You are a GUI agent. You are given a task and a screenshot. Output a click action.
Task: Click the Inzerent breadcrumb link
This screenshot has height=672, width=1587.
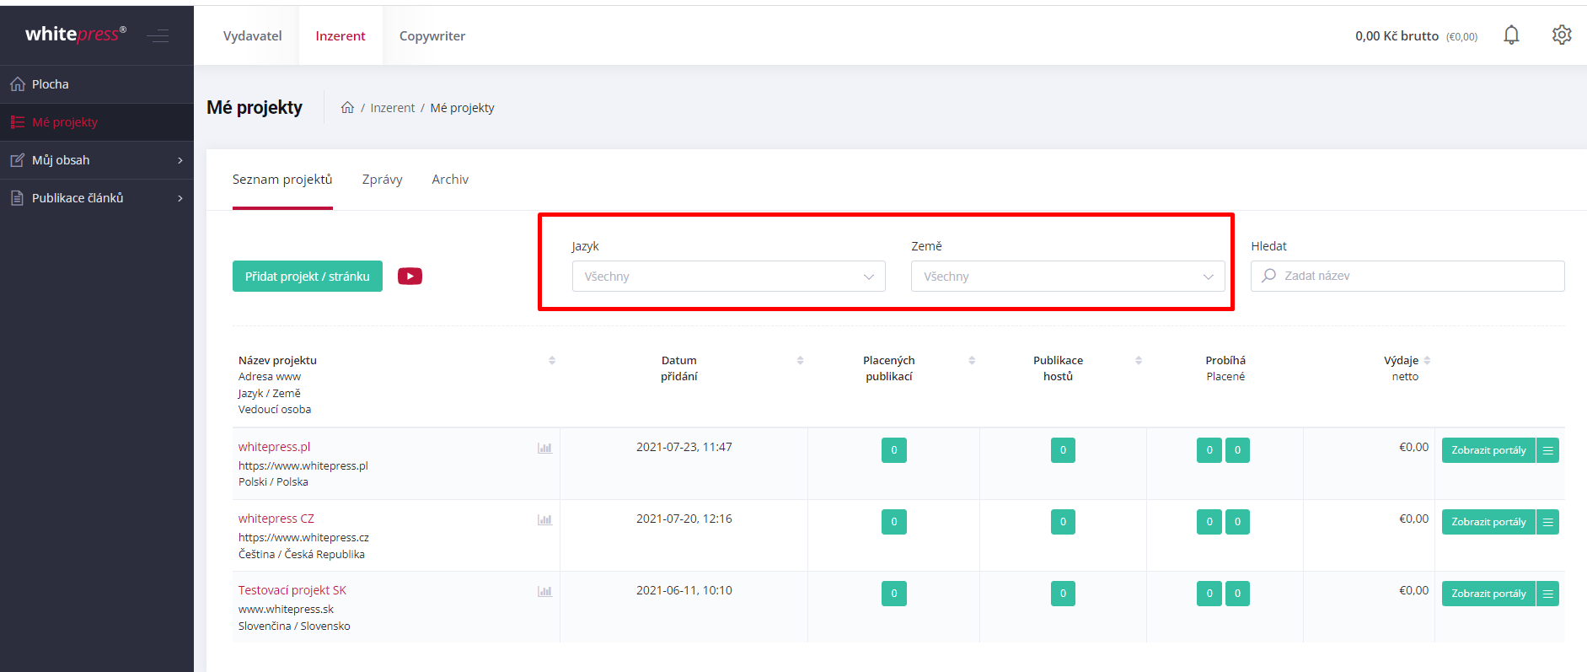coord(393,108)
